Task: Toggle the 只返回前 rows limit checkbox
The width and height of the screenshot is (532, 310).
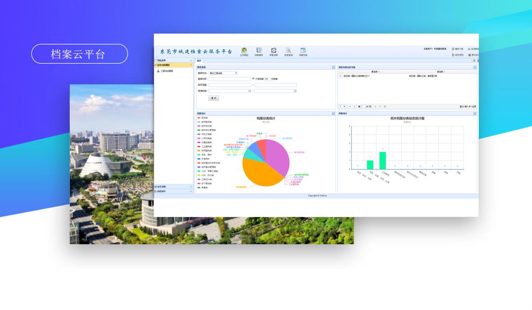Action: [253, 79]
